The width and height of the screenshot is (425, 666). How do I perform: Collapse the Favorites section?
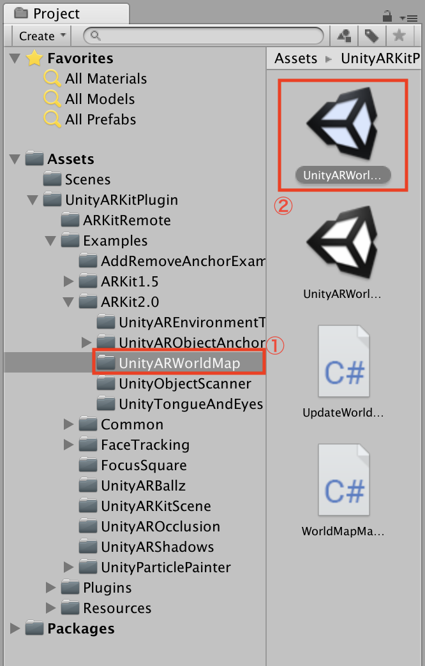(x=14, y=57)
